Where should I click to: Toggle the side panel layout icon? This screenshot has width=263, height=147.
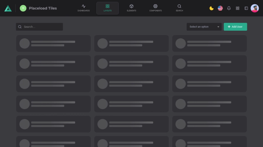point(246,8)
